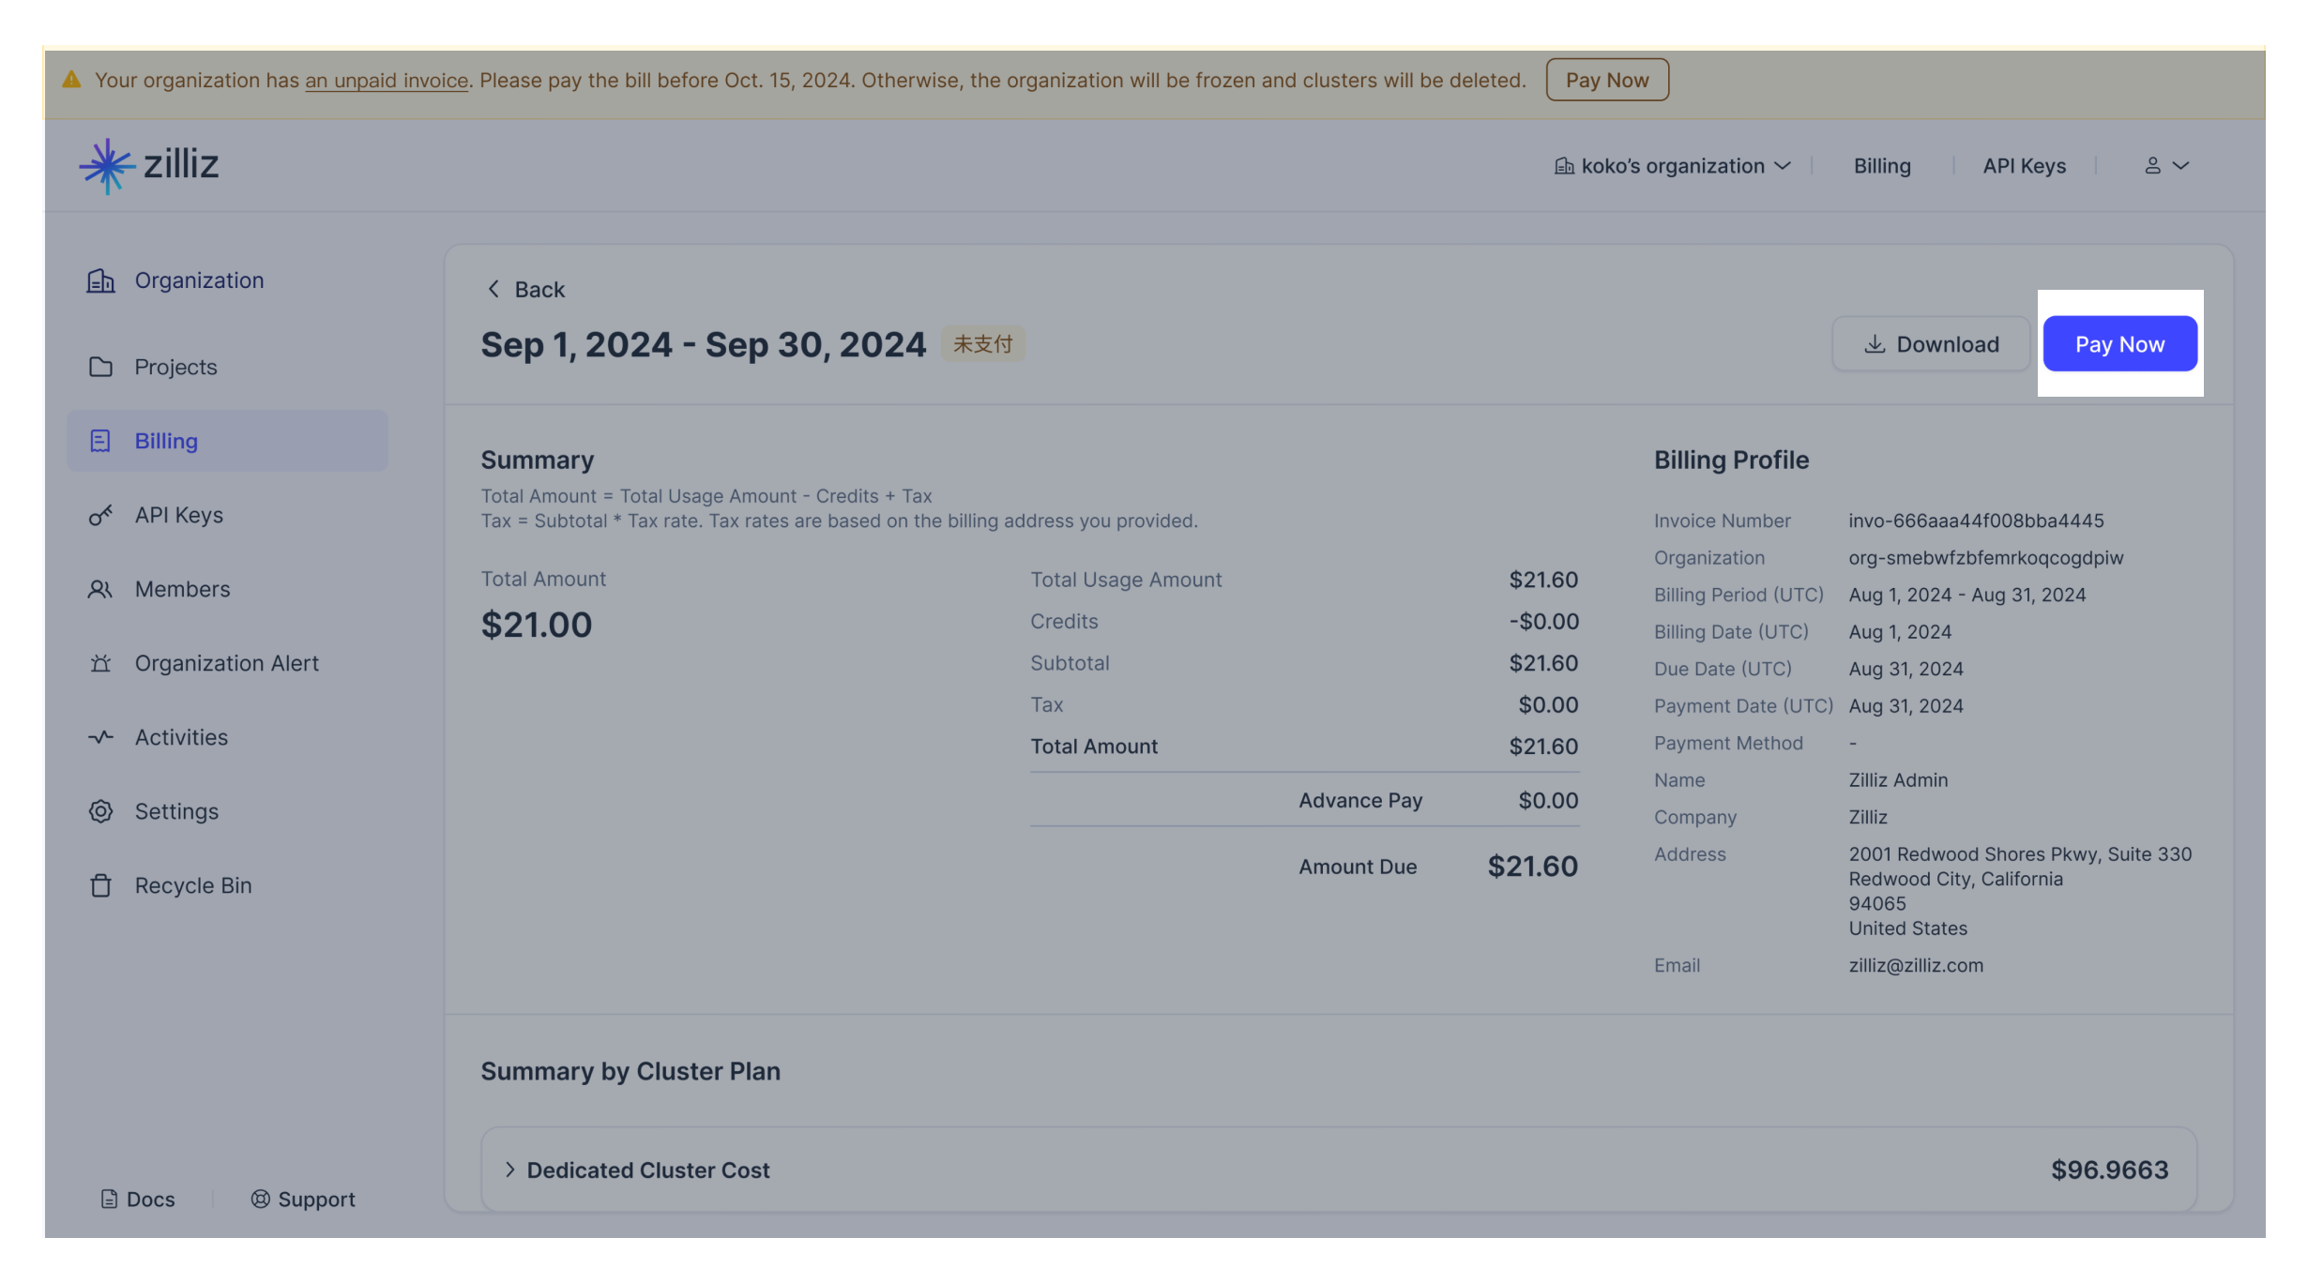Click the Billing document icon in sidebar

100,440
